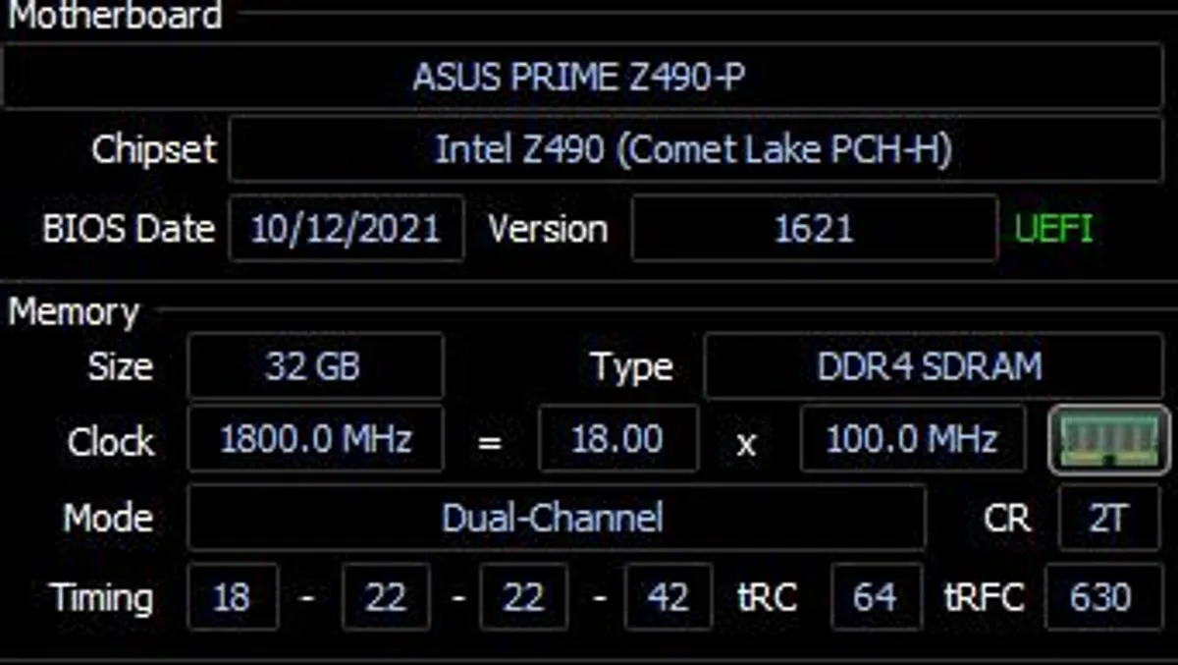Click the BIOS Version 1621 field
The width and height of the screenshot is (1178, 665).
point(813,228)
